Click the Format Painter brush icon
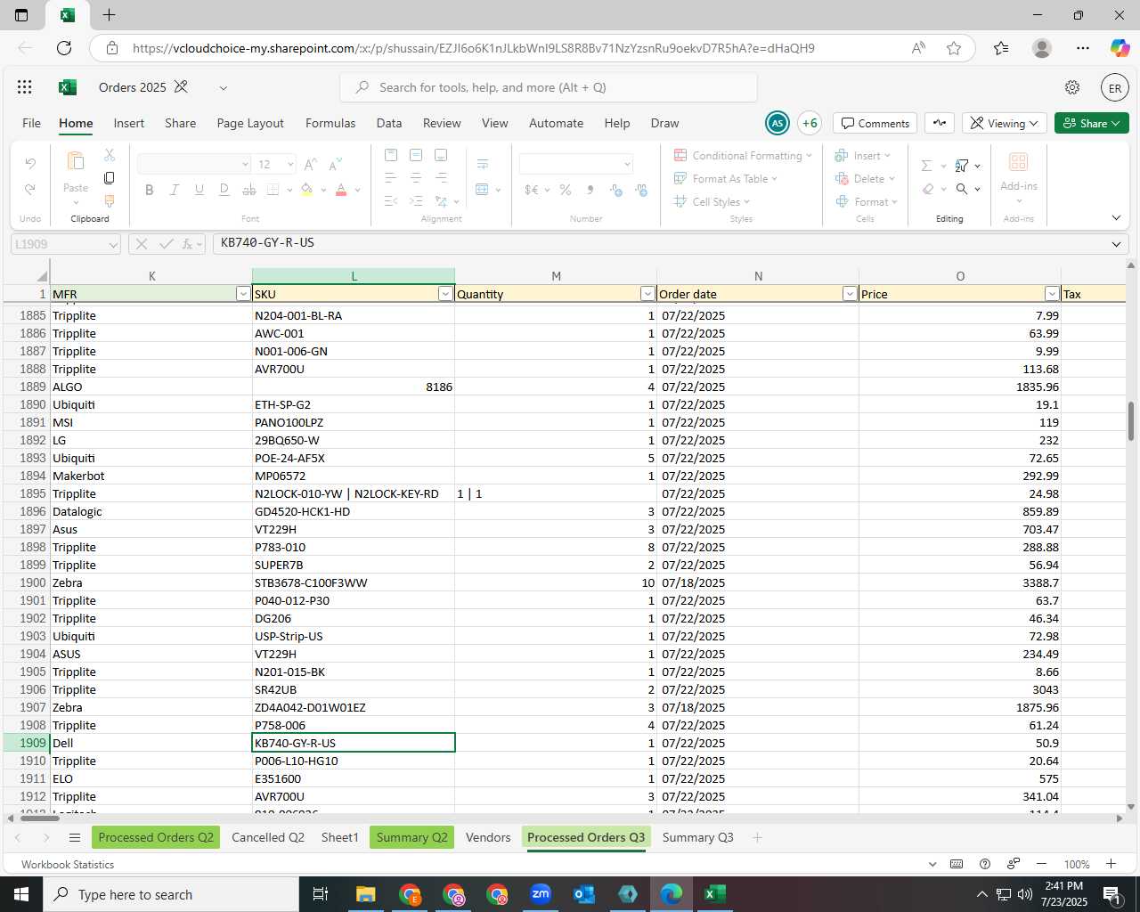The image size is (1140, 912). pos(110,201)
